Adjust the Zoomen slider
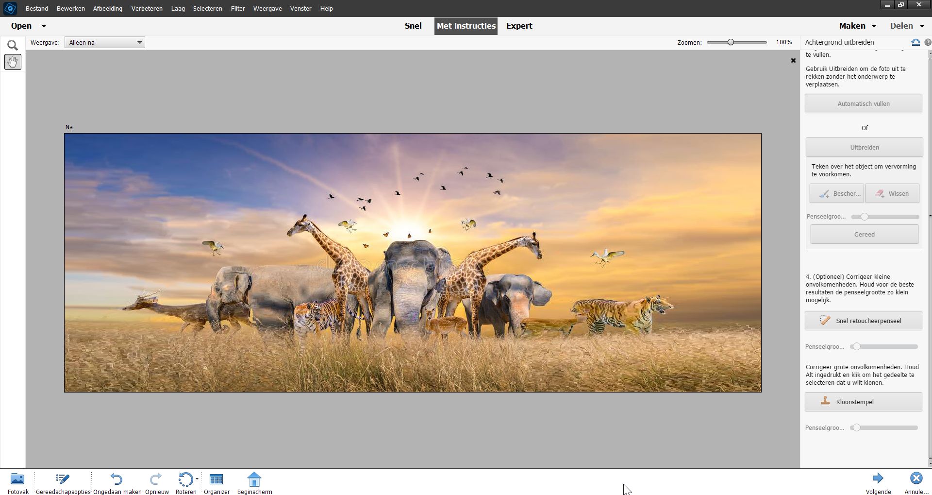Screen dimensions: 932x495 [736, 42]
